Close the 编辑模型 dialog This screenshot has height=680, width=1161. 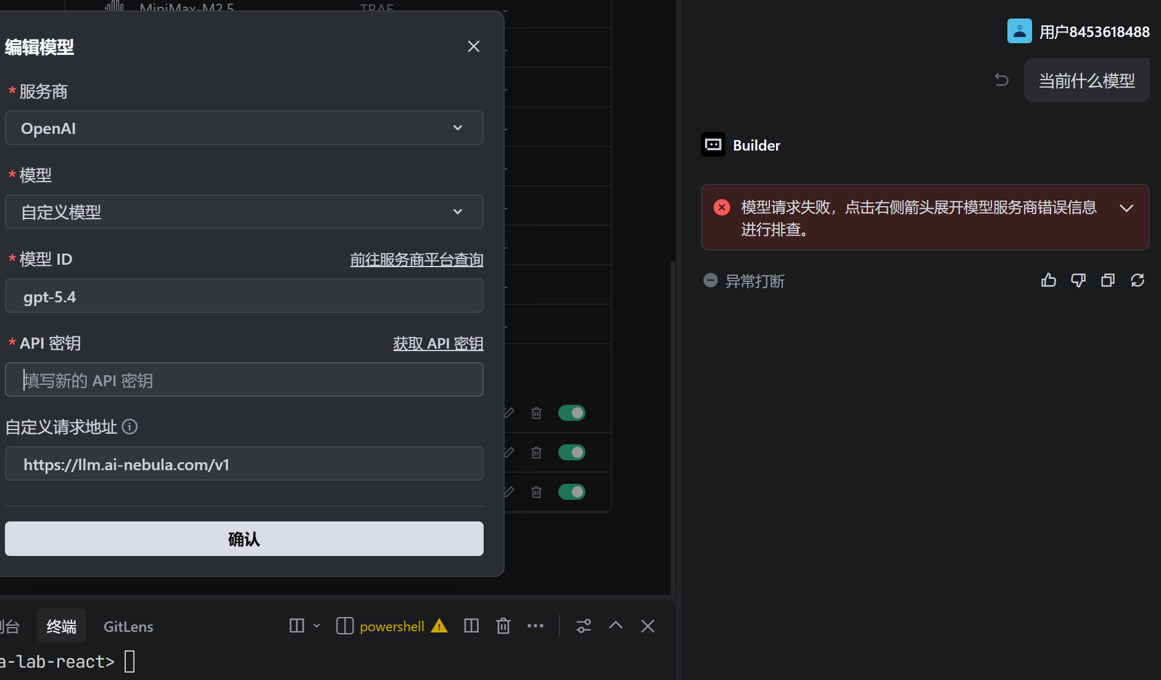[473, 46]
